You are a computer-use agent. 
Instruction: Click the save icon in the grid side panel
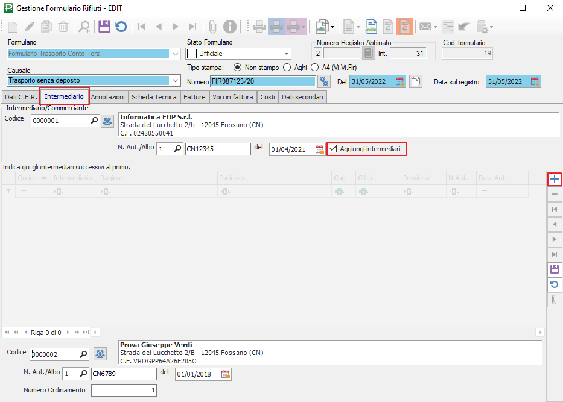coord(555,269)
